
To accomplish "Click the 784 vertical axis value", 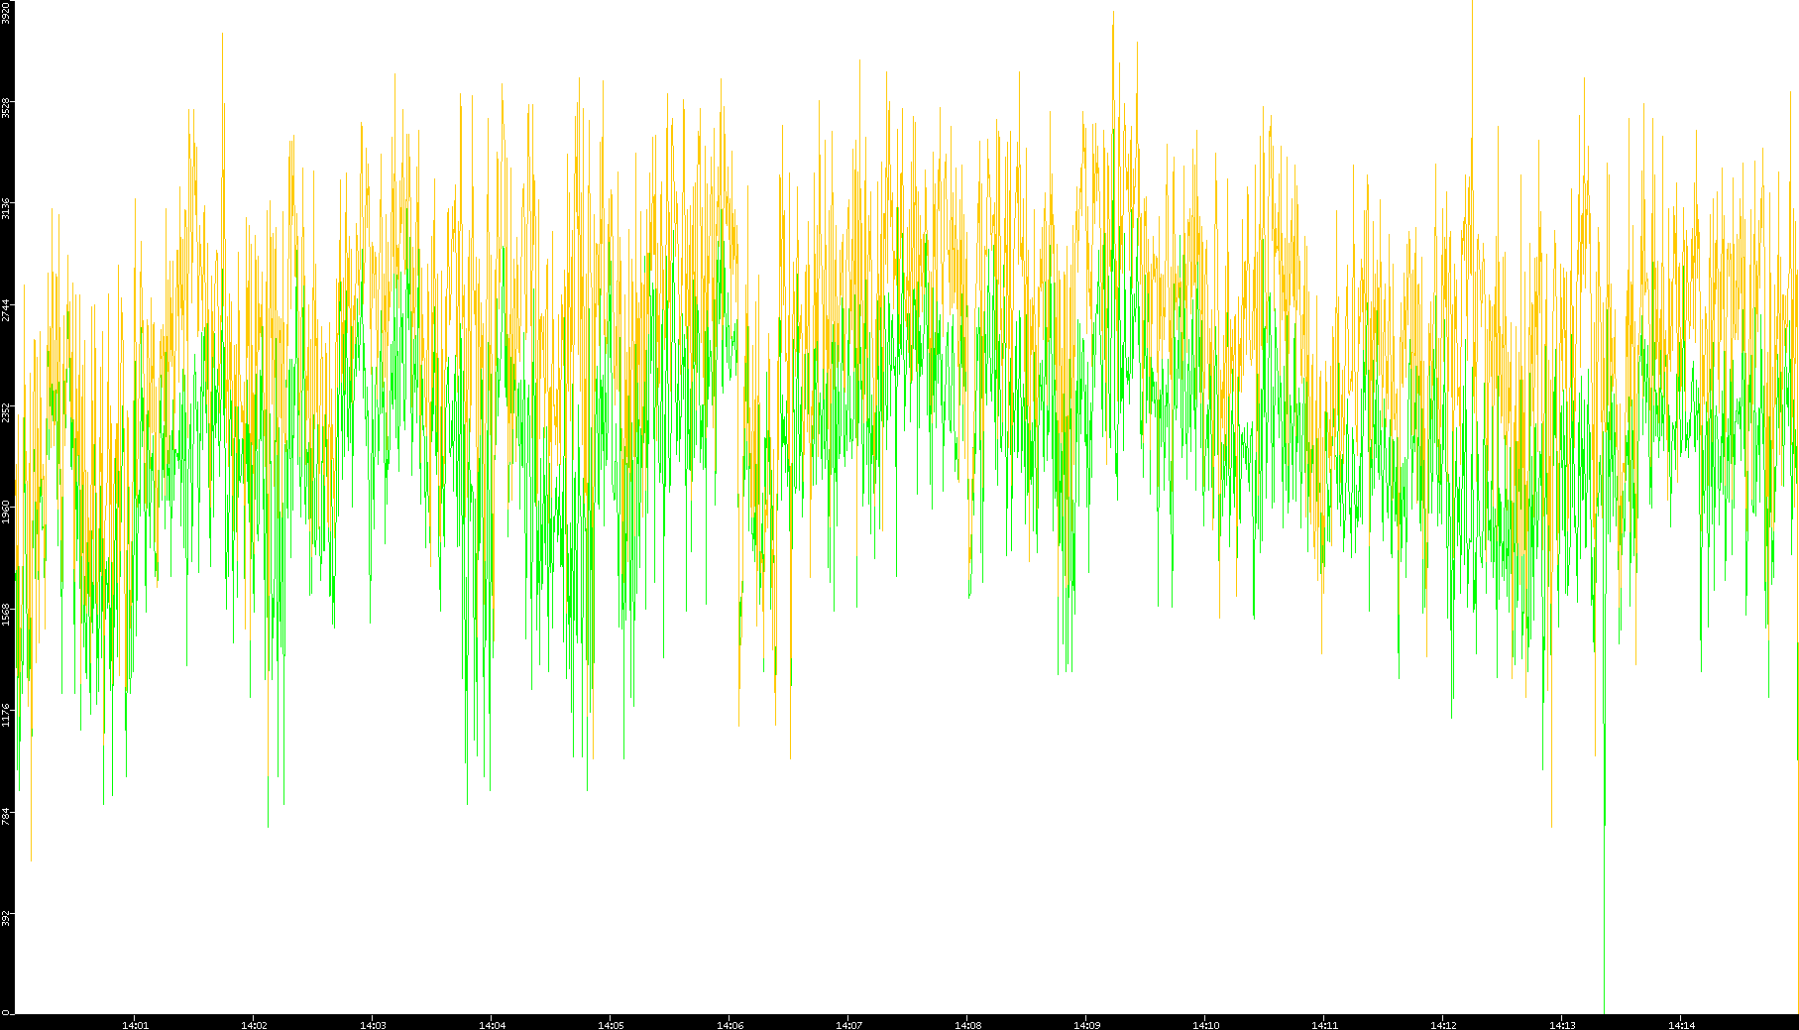I will (6, 816).
